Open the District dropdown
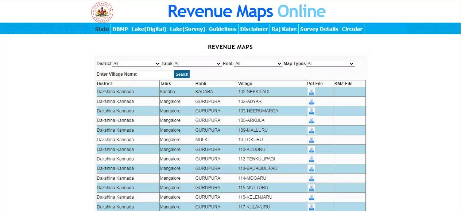 [x=136, y=63]
